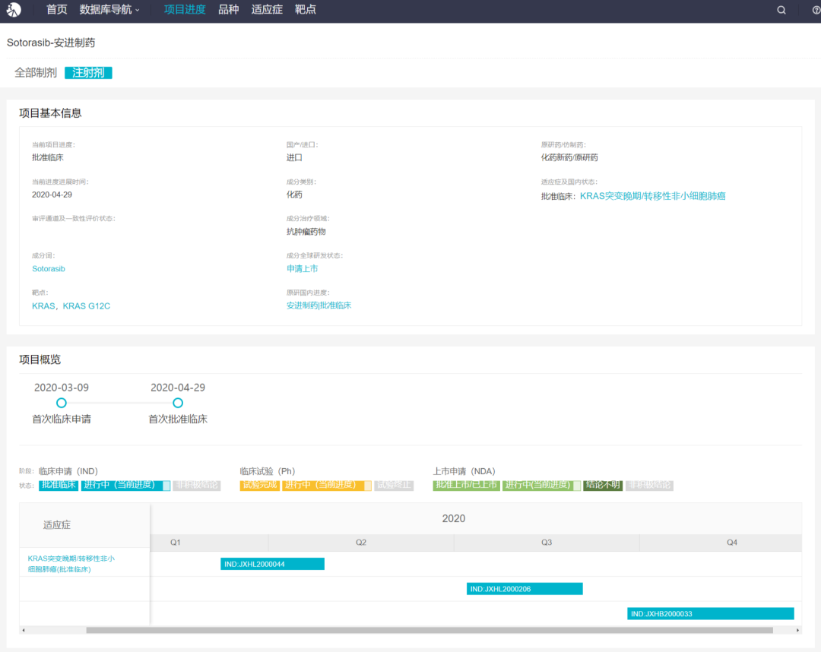Open the IND:JXHB2000033 gantt bar
821x652 pixels.
tap(711, 613)
